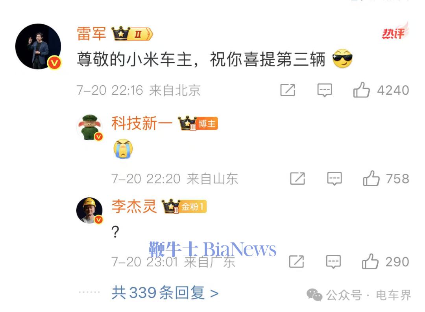Expand all 共339条回复 replies
425x312 pixels.
pos(165,292)
